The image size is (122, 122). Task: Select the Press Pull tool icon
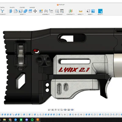click(11, 11)
